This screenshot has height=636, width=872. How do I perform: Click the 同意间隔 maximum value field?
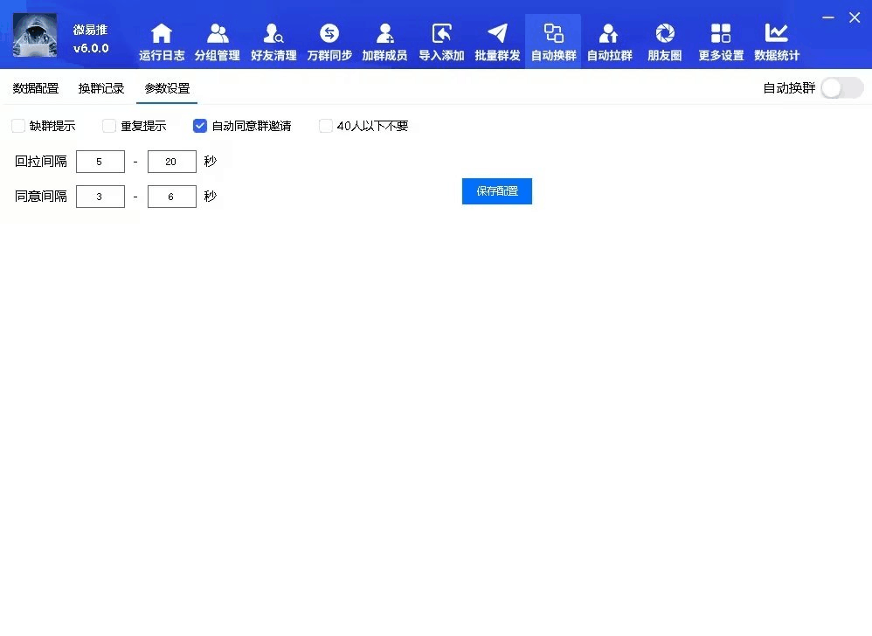pos(171,197)
